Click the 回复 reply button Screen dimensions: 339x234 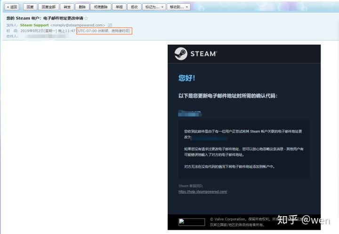(x=30, y=7)
